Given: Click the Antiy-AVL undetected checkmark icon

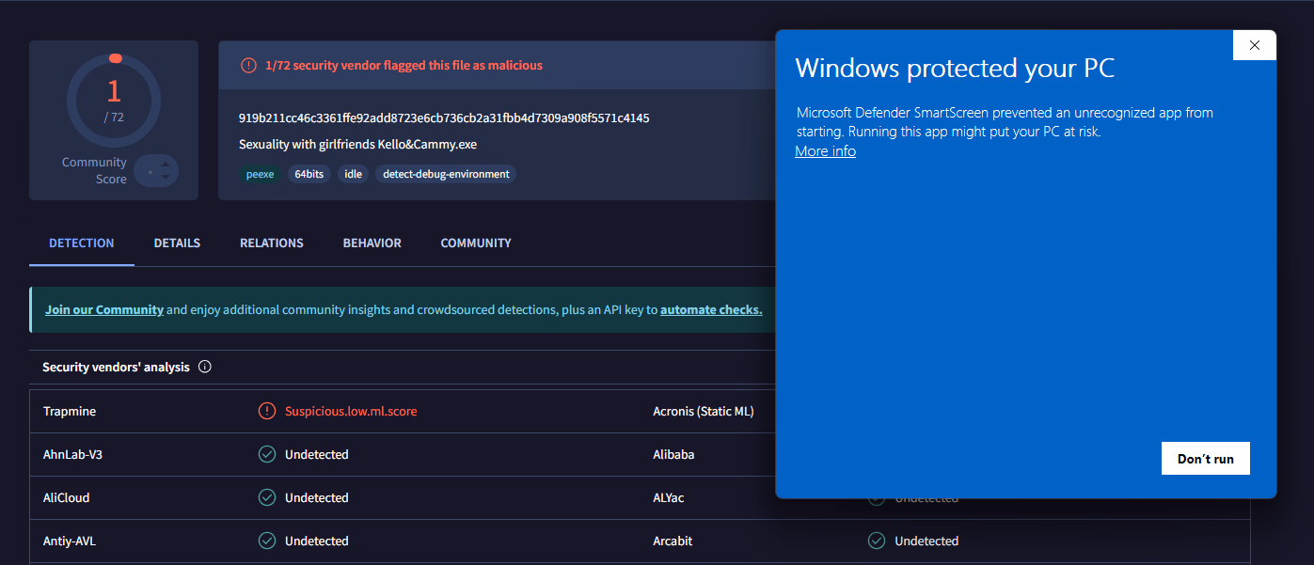Looking at the screenshot, I should pyautogui.click(x=267, y=541).
